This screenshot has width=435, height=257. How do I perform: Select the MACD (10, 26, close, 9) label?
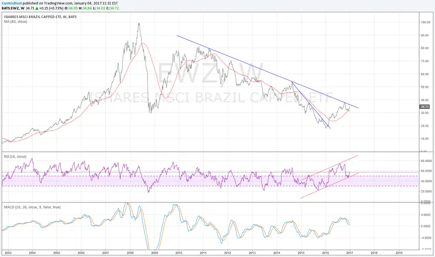tap(32, 207)
